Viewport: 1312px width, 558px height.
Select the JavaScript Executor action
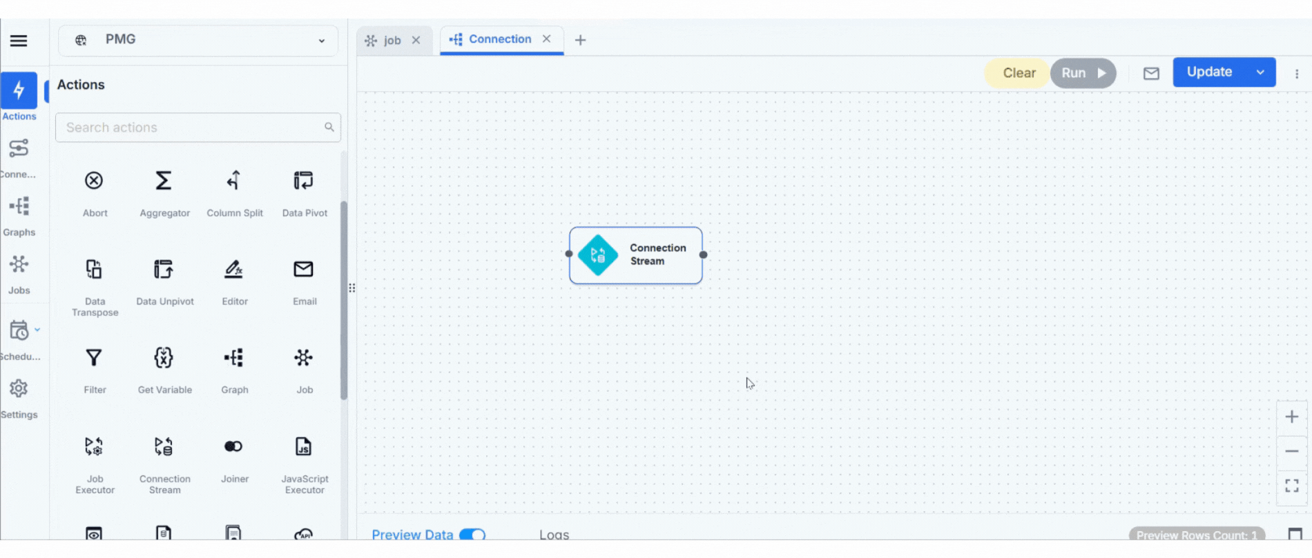click(304, 447)
